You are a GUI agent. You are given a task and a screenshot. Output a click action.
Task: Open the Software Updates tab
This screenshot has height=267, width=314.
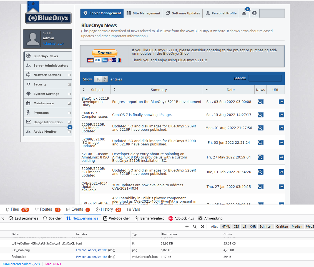point(183,13)
